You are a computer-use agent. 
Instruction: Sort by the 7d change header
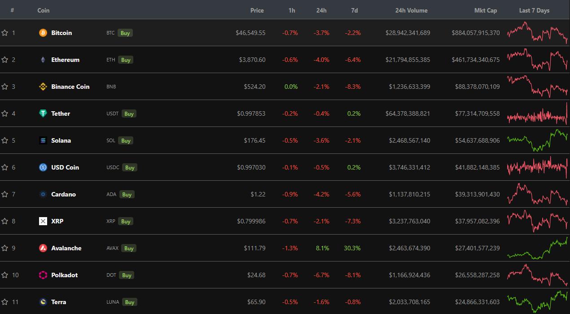tap(355, 10)
